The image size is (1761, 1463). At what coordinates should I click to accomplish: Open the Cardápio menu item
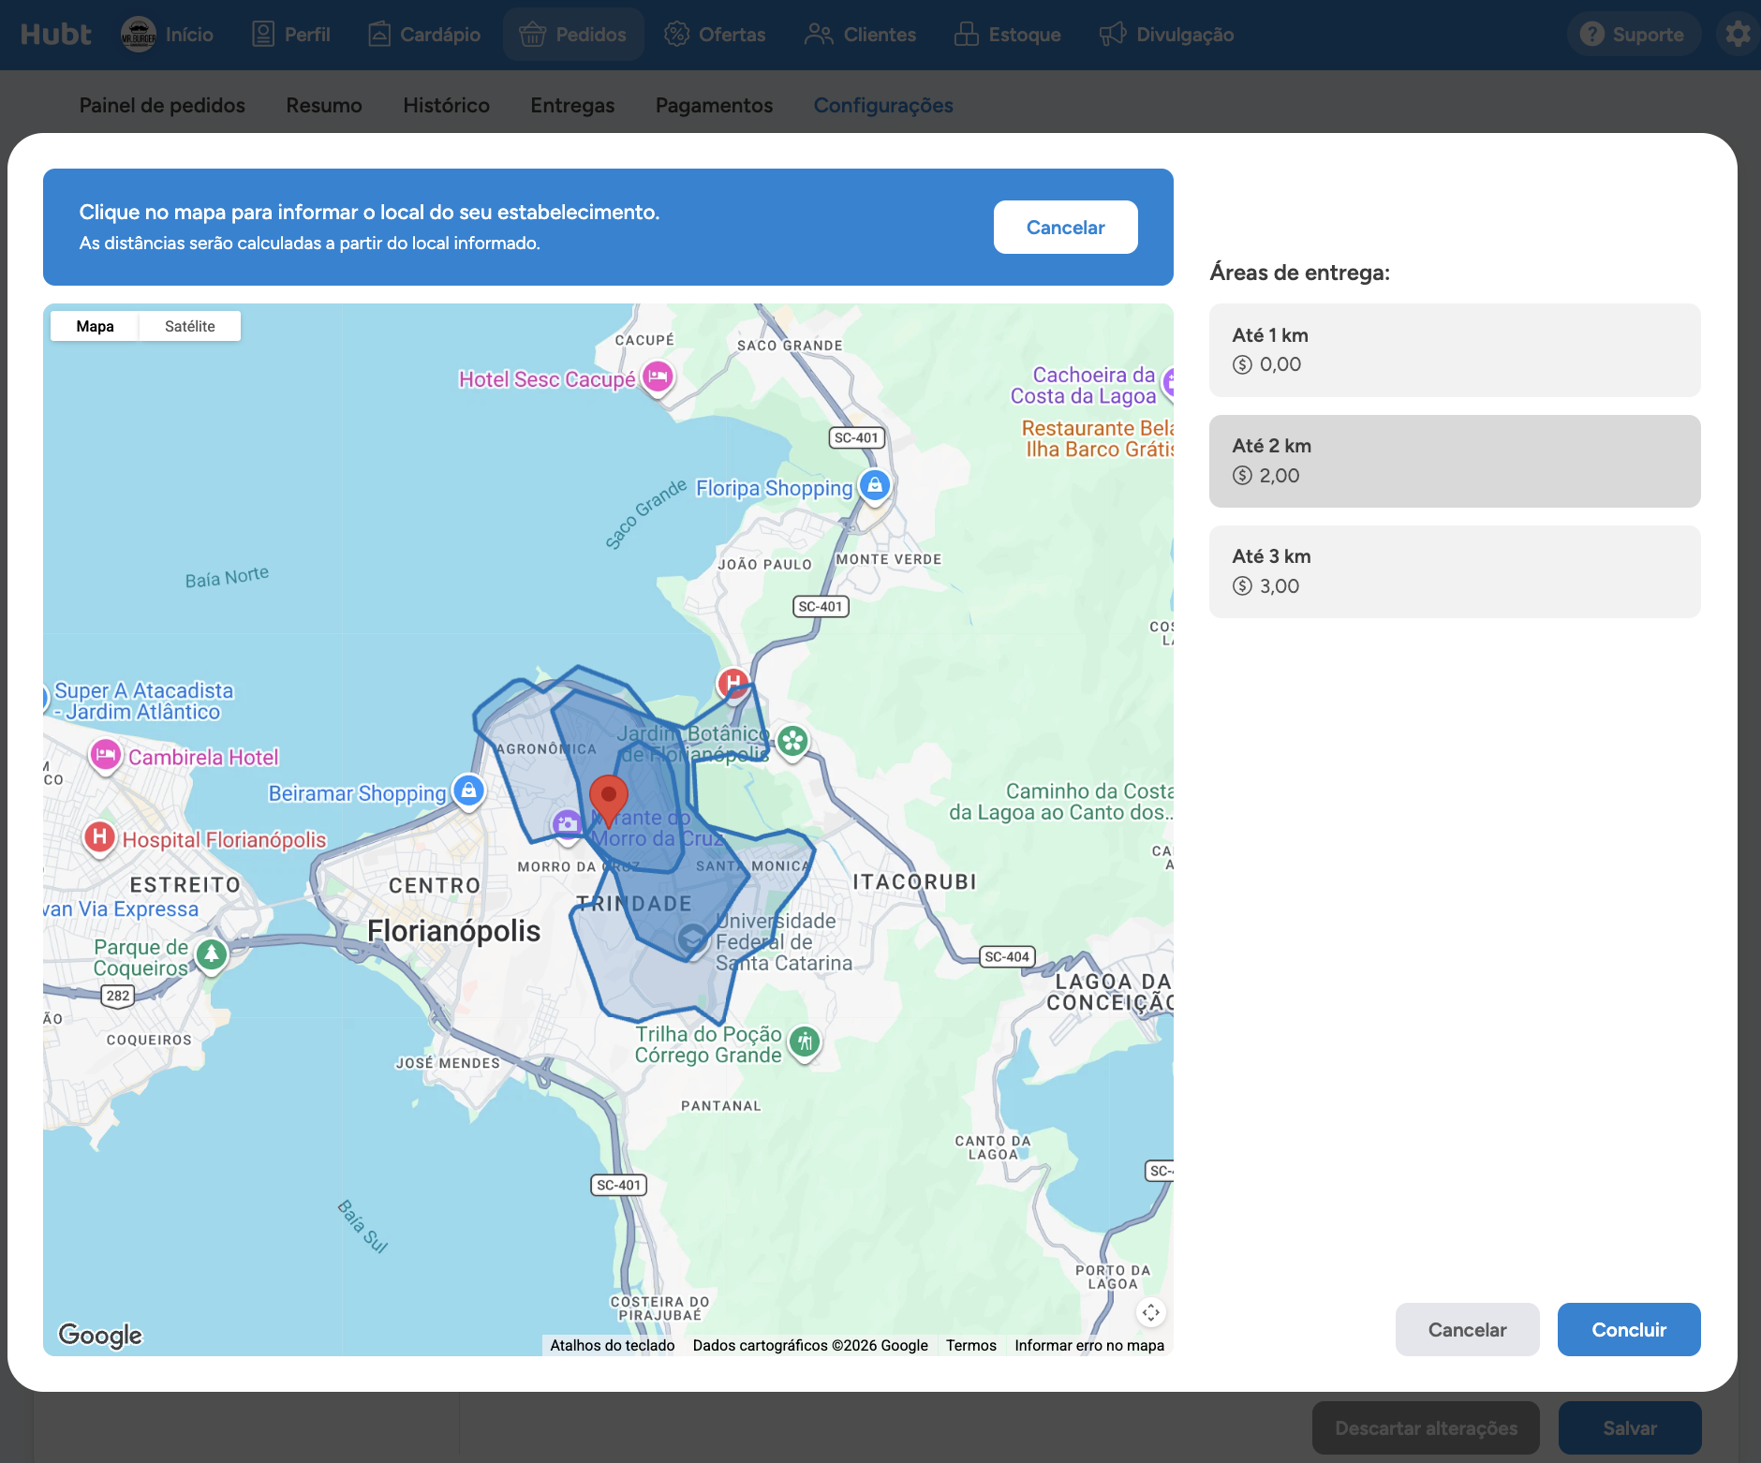(424, 35)
